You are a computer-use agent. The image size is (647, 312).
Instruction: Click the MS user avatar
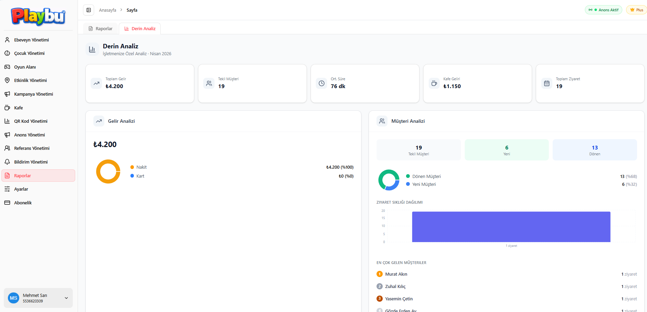point(14,298)
